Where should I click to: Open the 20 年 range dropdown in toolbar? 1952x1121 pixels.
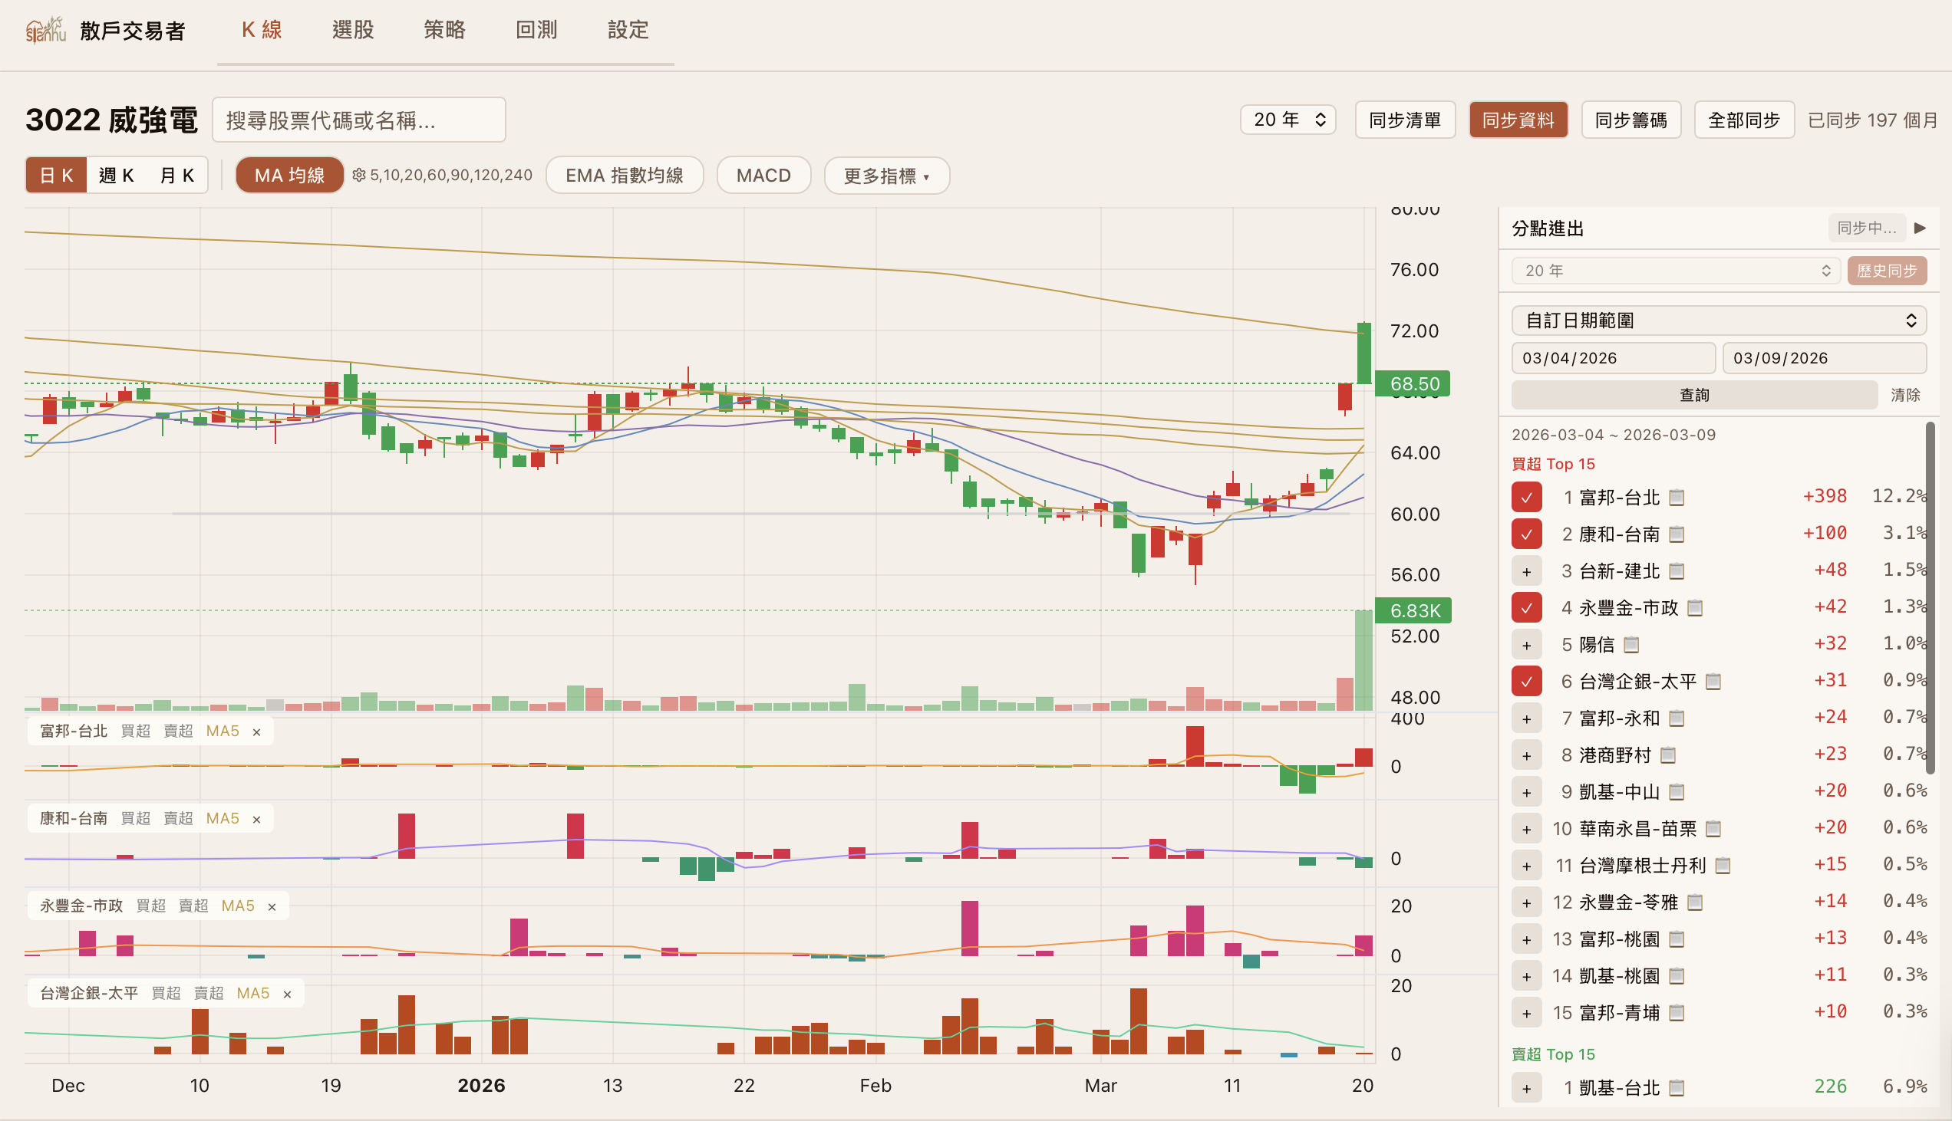pos(1288,120)
